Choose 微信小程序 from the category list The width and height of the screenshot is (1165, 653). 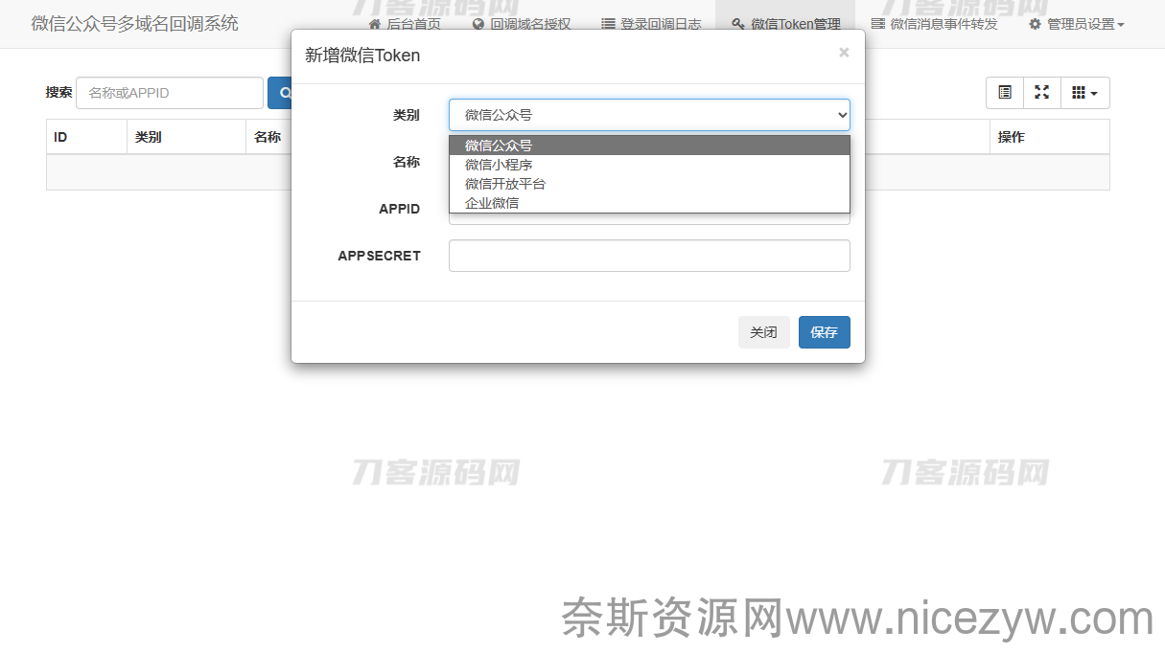[649, 165]
